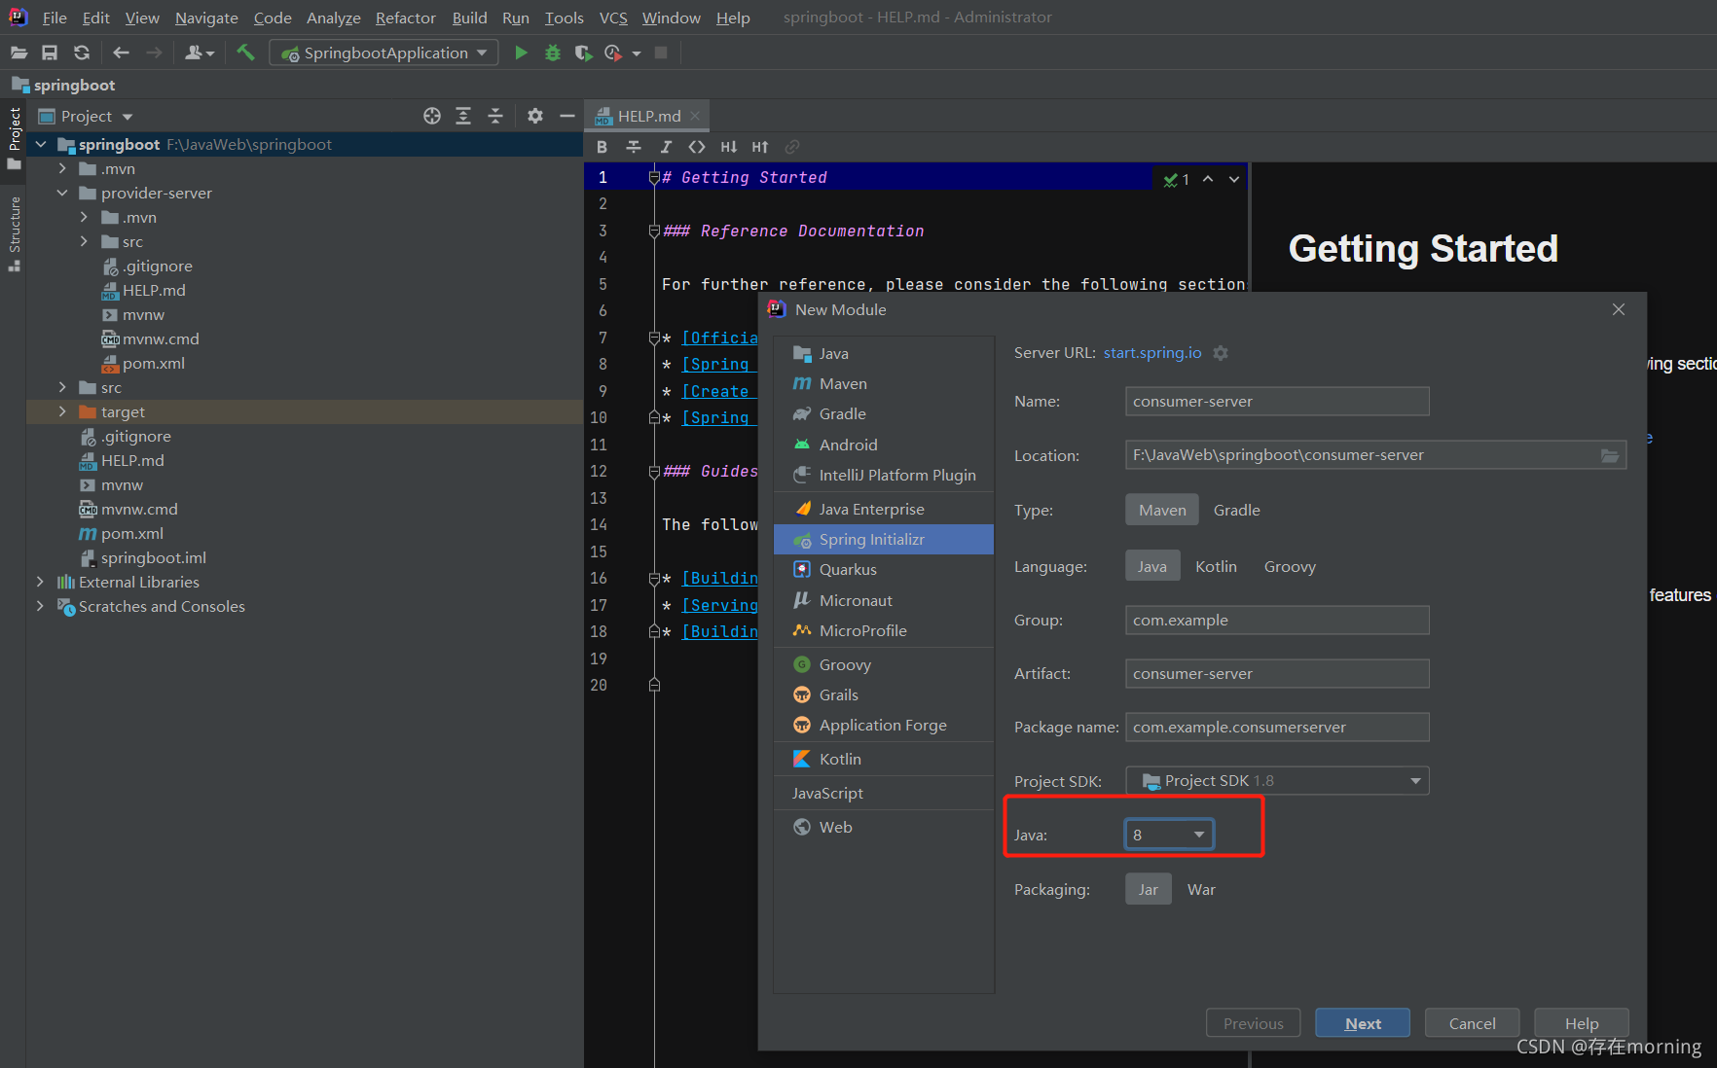Switch to HELP.md editor tab
This screenshot has width=1717, height=1068.
click(645, 116)
